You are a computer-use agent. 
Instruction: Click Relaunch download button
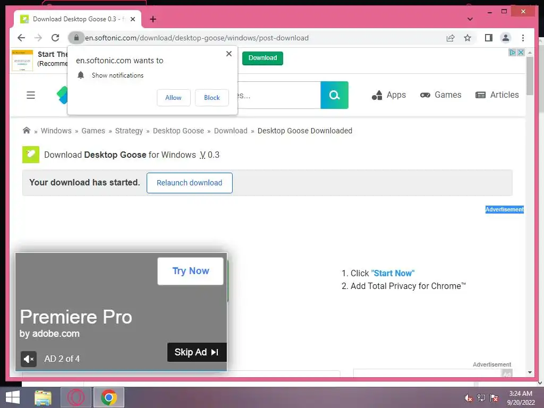tap(190, 183)
